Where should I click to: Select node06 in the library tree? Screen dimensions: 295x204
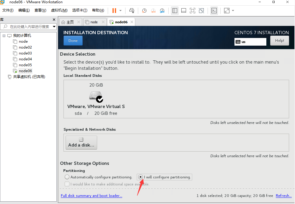(x=25, y=71)
